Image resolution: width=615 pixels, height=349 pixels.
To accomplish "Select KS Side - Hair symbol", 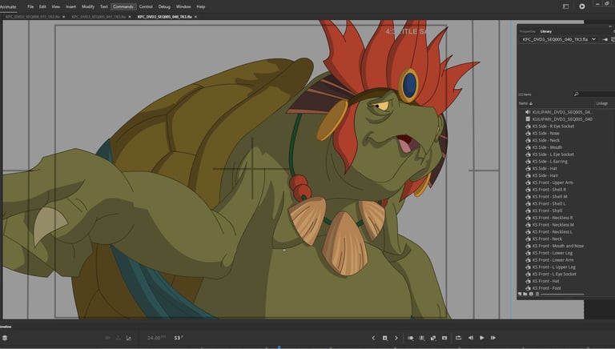I will [x=545, y=175].
